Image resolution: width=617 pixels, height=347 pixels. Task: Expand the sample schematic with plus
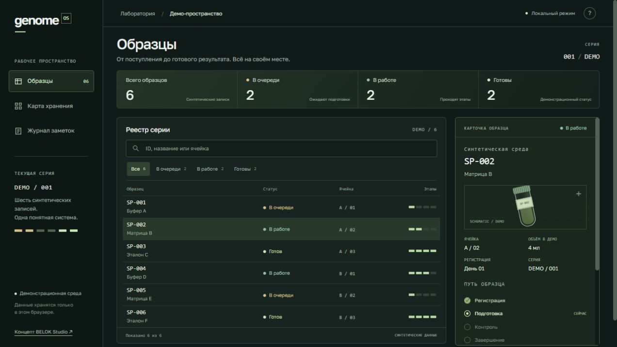(x=578, y=194)
